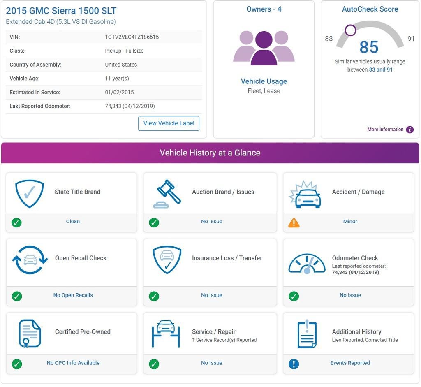Image resolution: width=421 pixels, height=387 pixels.
Task: Click the Pickup - Fullsize class value
Action: point(124,51)
